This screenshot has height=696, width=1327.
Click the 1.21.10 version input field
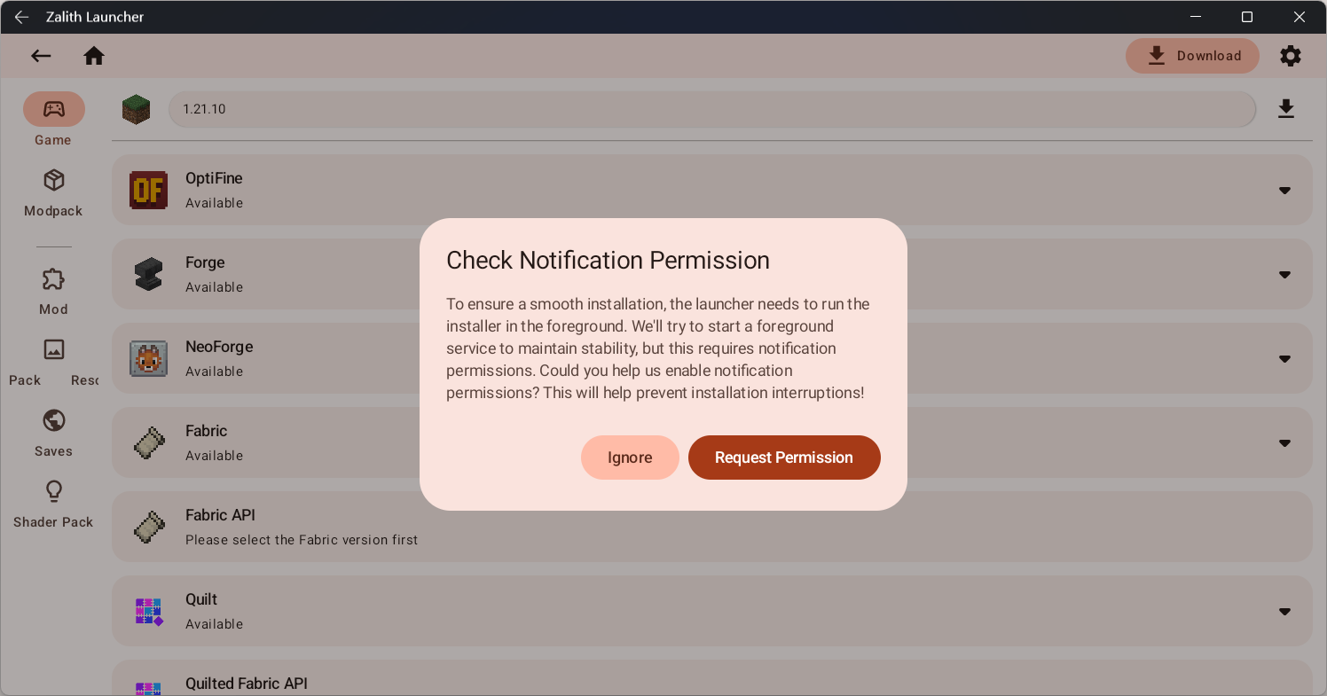pos(710,109)
